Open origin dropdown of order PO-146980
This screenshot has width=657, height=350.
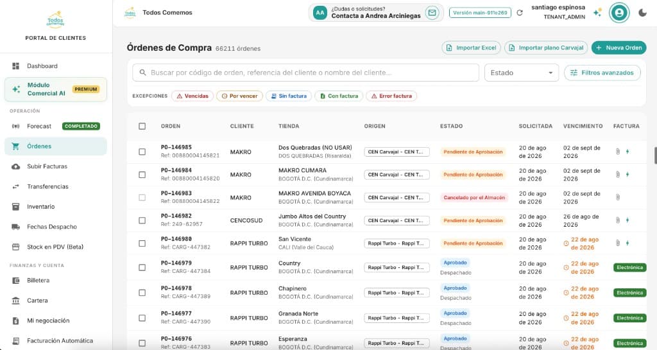point(397,243)
